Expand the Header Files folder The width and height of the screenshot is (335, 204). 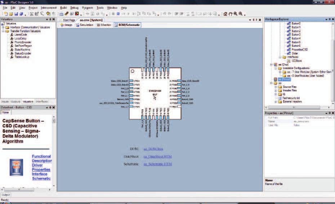[276, 90]
